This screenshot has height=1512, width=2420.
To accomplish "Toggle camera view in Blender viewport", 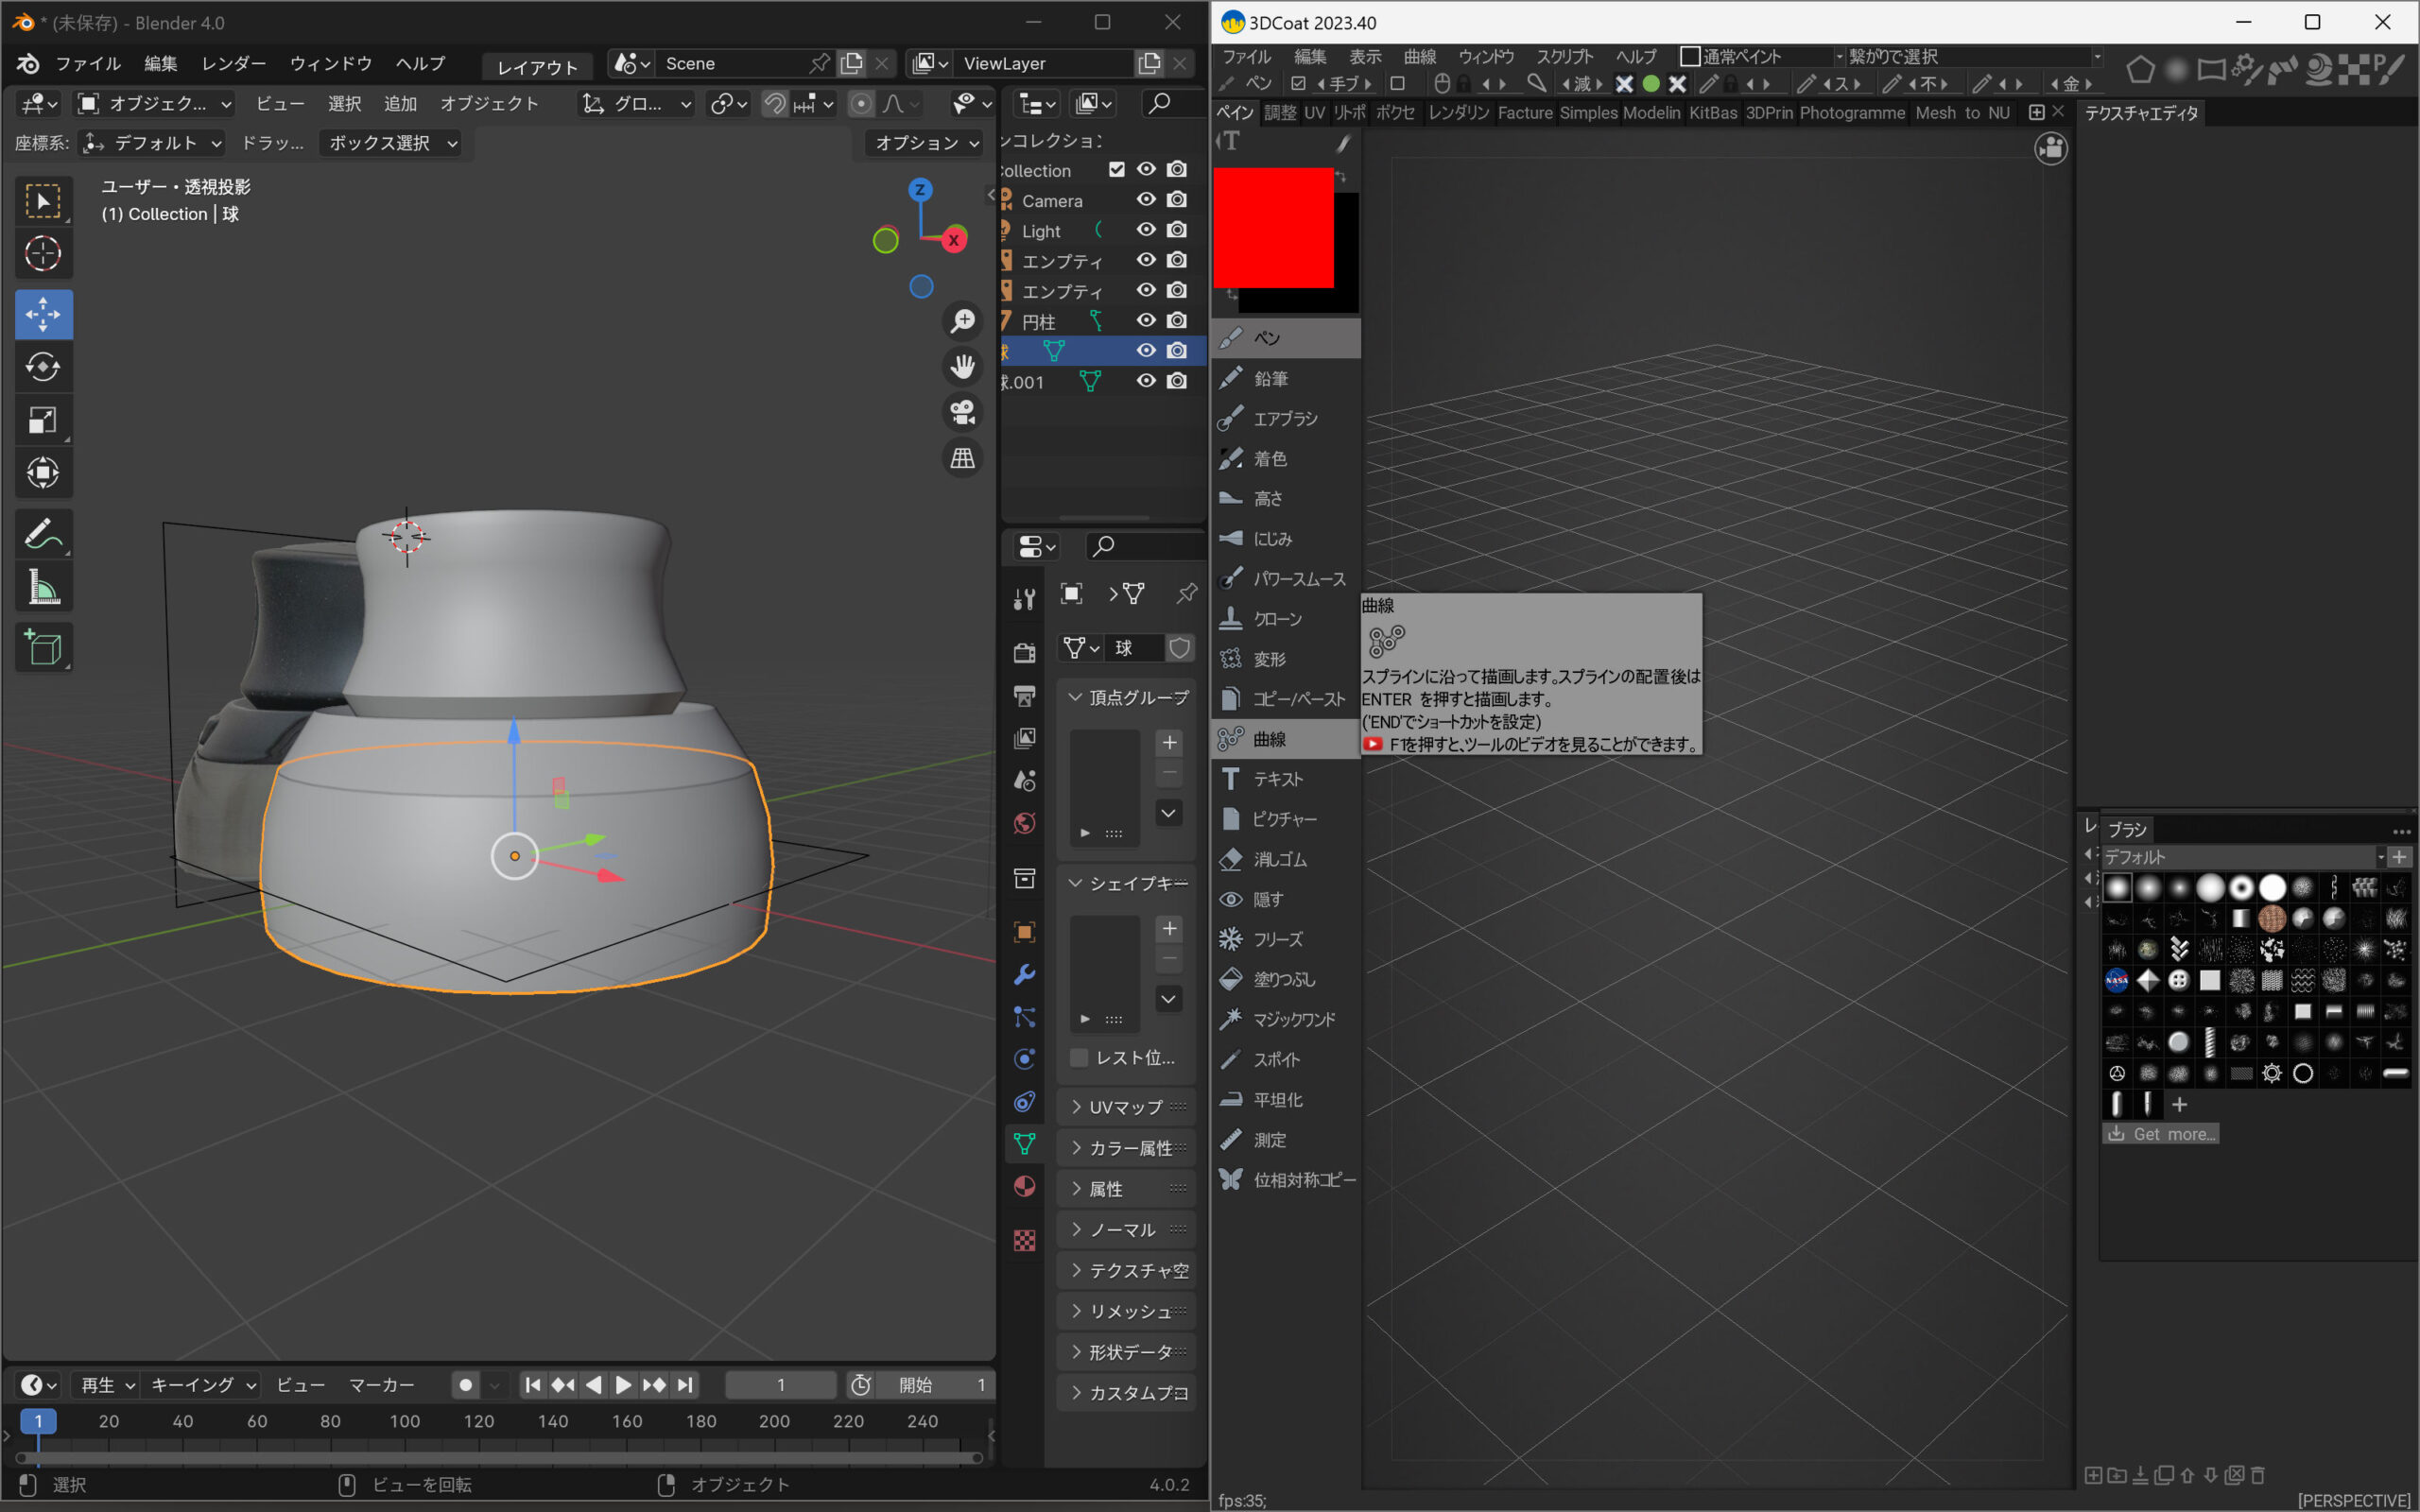I will click(962, 412).
